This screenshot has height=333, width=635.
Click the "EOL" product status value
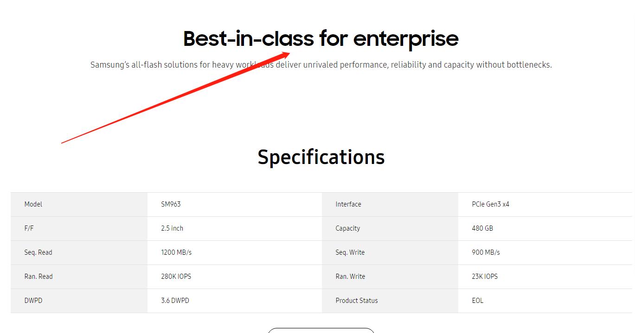(x=478, y=301)
